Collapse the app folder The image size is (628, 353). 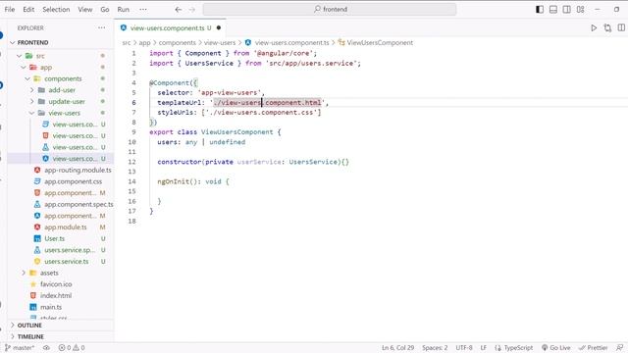[x=24, y=68]
